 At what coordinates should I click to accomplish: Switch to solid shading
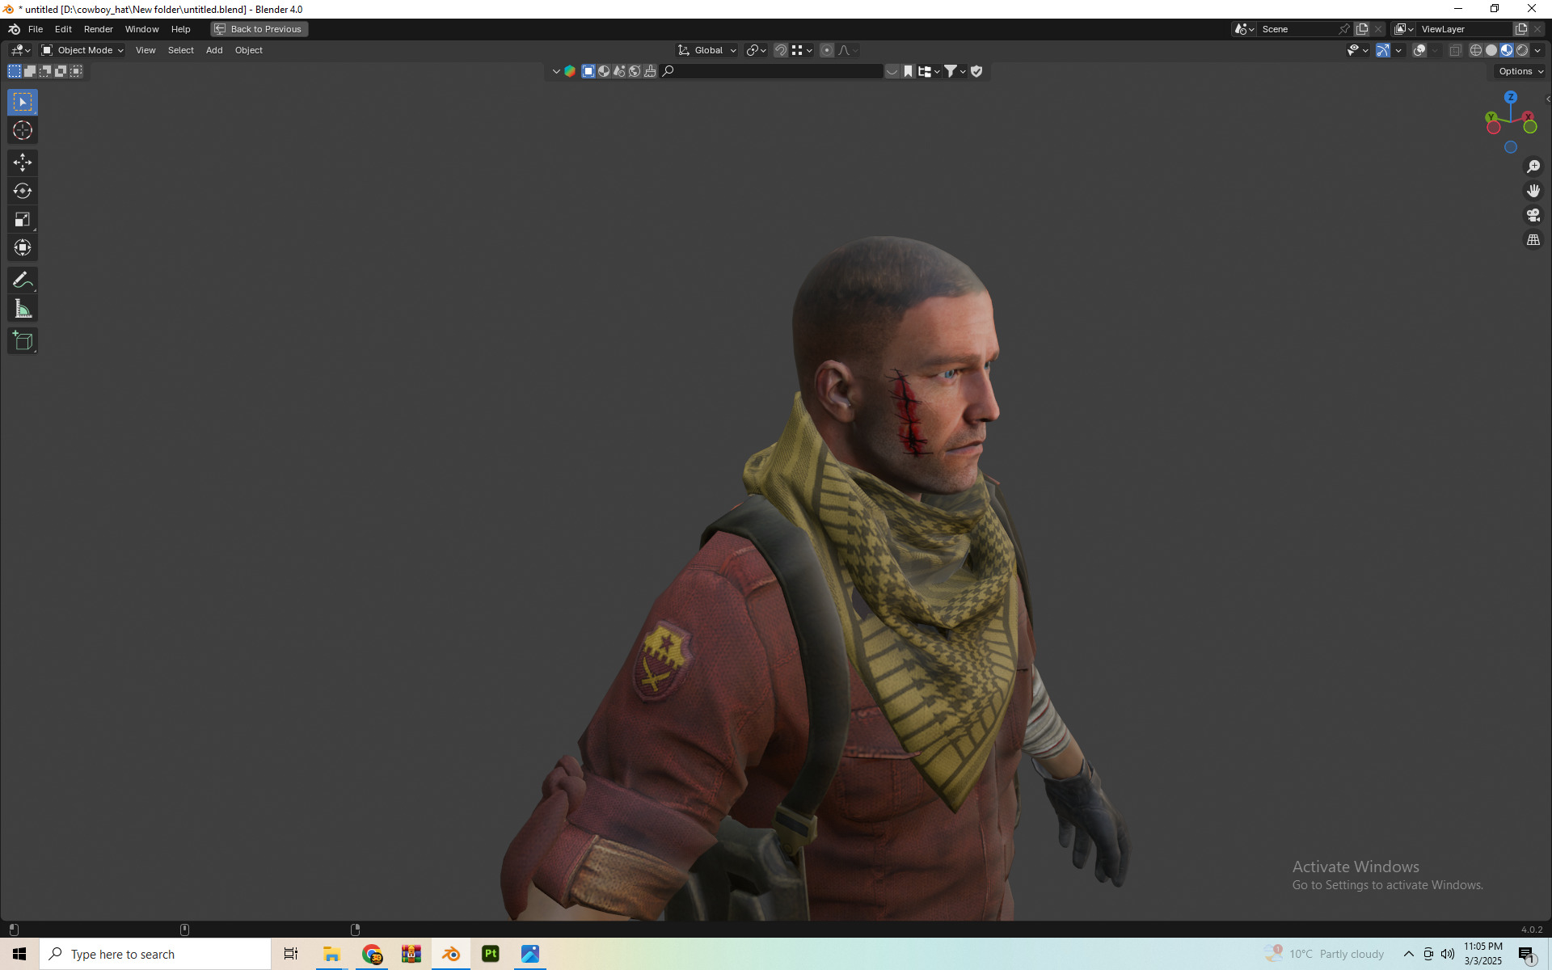pyautogui.click(x=1491, y=50)
